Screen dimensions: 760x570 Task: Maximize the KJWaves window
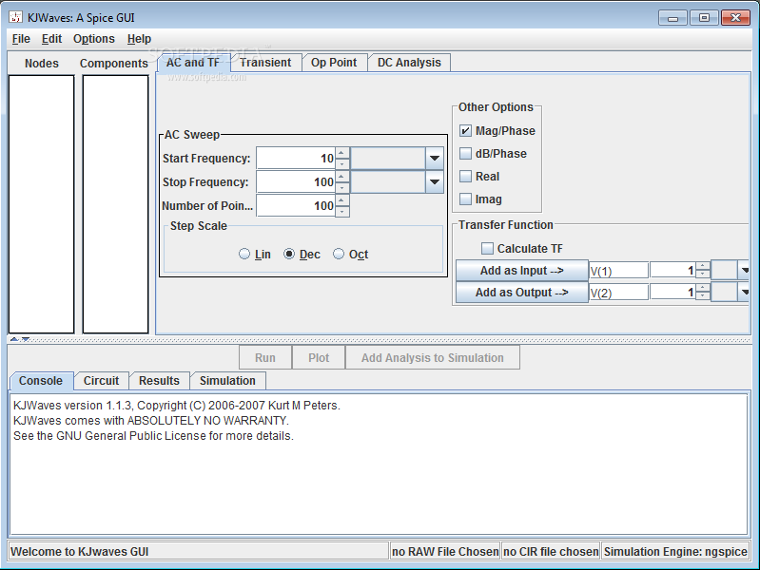pyautogui.click(x=704, y=18)
